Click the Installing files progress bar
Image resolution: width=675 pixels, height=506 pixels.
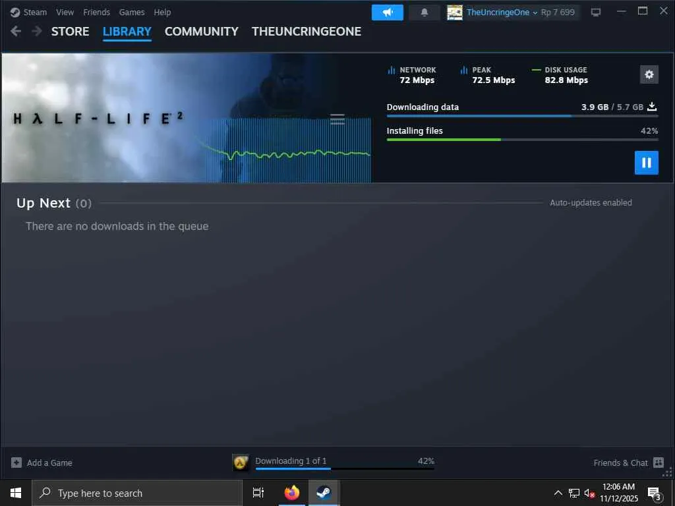coord(522,140)
